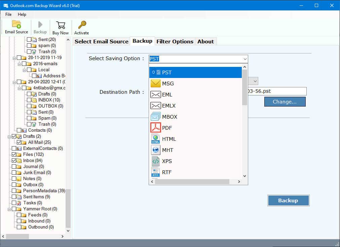This screenshot has width=340, height=247.
Task: Click the recycle icon of last Trash (0)
Action: (x=34, y=124)
